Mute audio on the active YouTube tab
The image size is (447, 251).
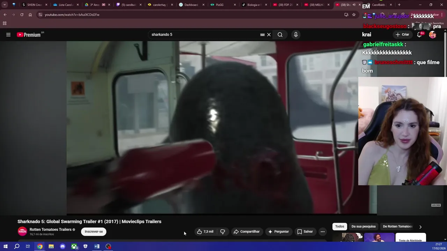[x=354, y=5]
